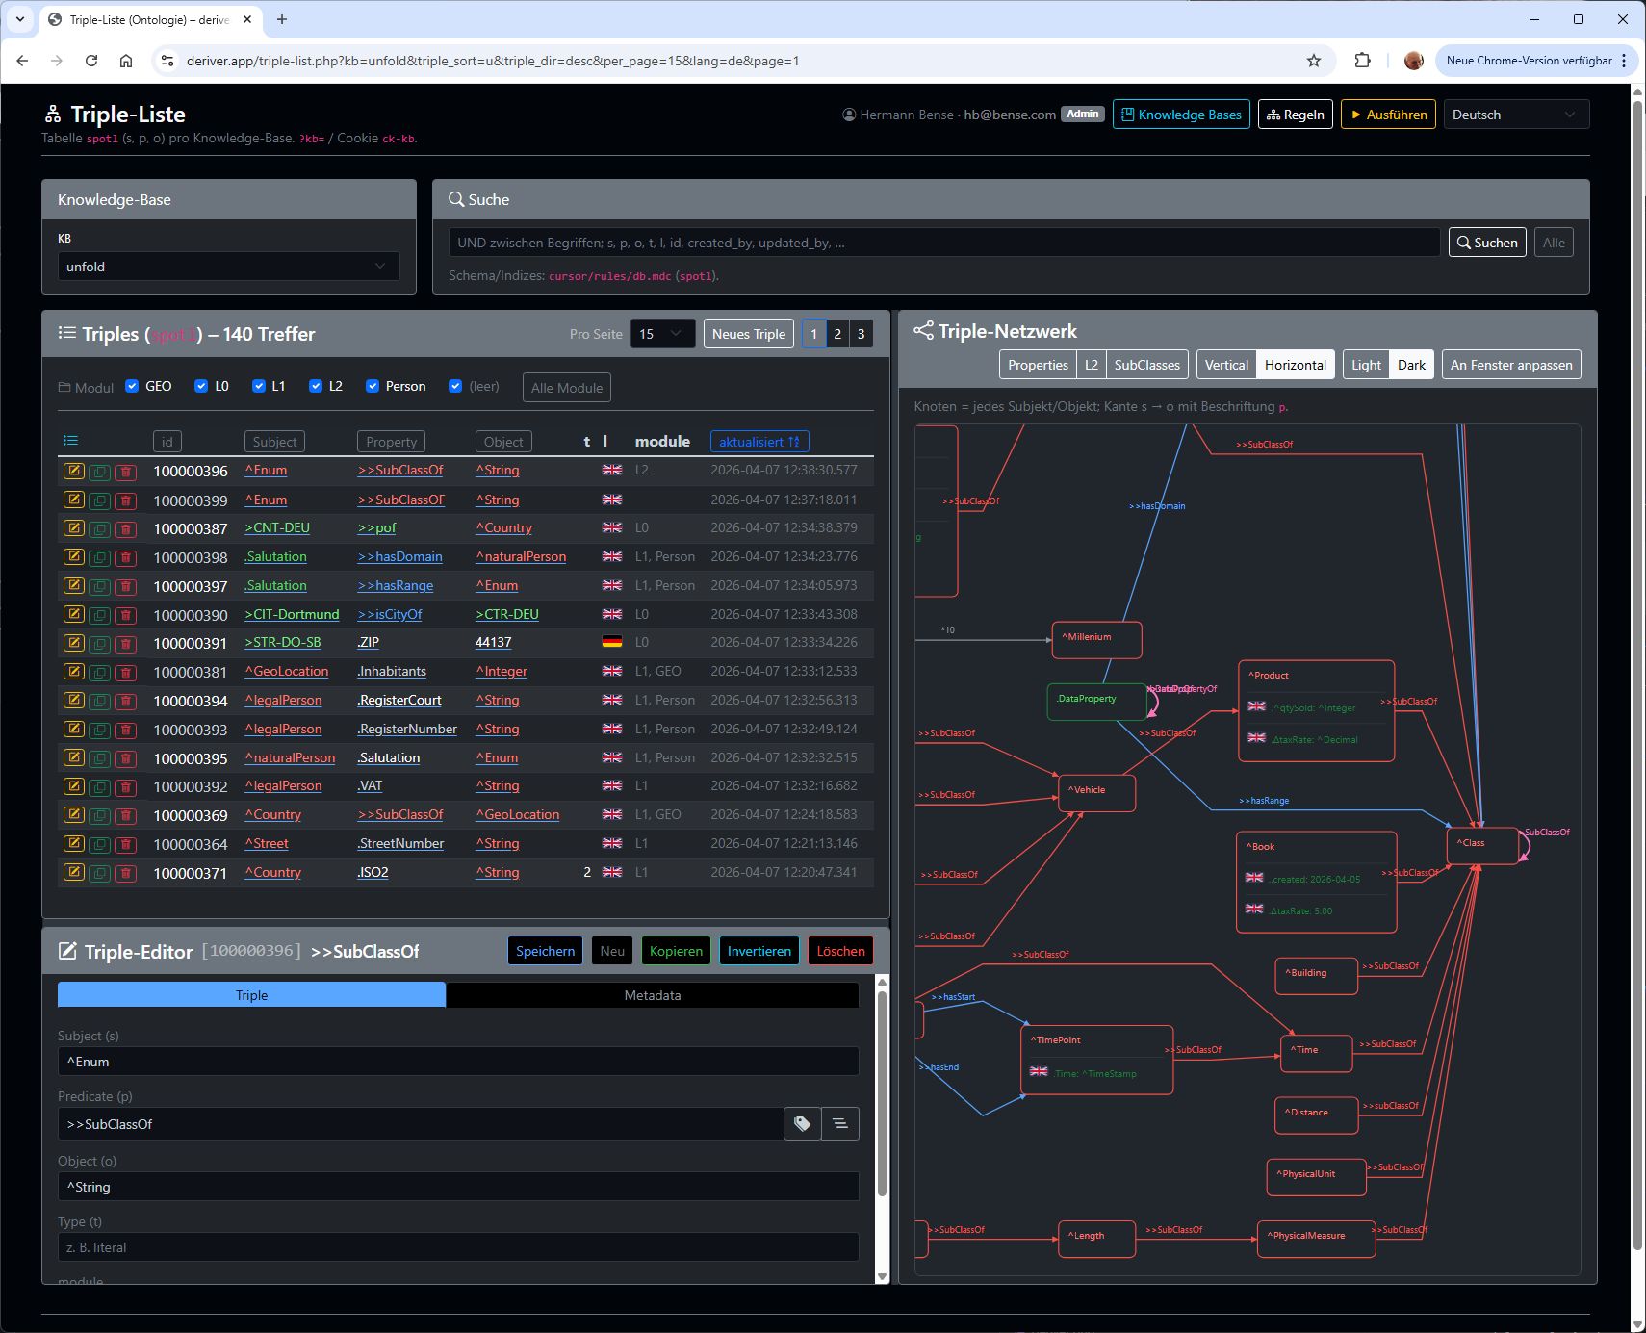Select the ^Millenium node in the graph

tap(1096, 639)
